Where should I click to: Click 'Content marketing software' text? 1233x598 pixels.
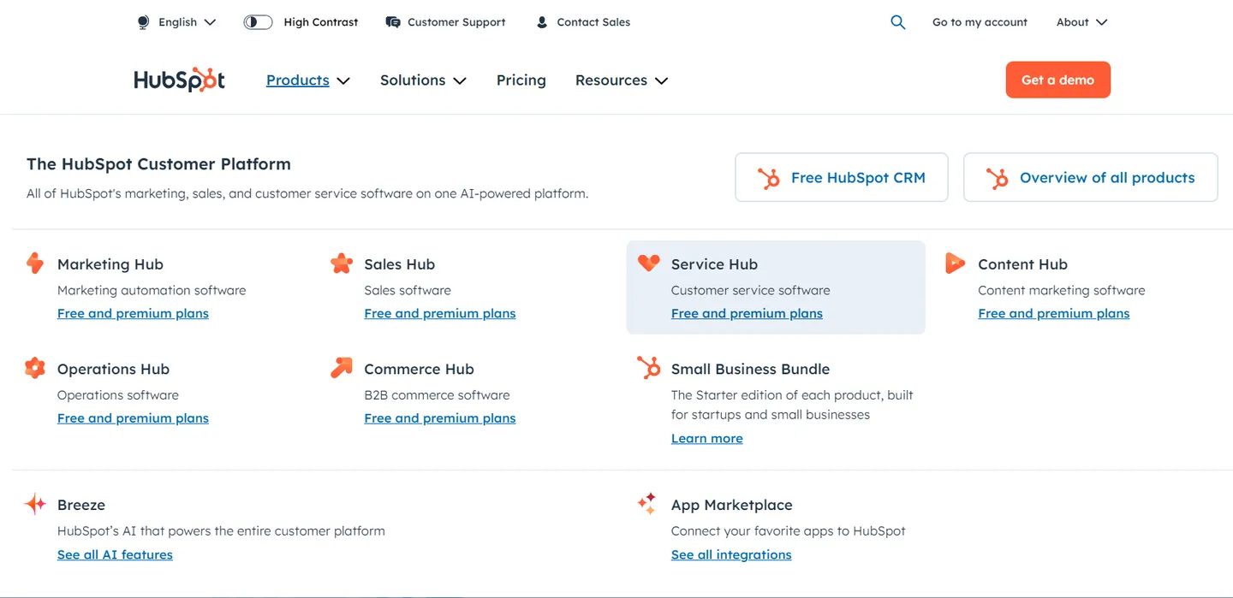(1062, 290)
